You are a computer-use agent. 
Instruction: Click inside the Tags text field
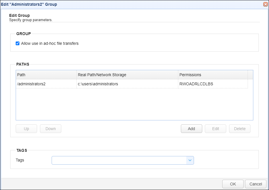point(119,160)
